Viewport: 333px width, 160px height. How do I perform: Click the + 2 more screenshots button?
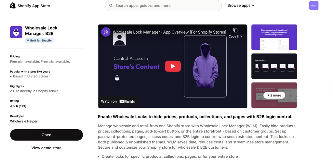274,95
